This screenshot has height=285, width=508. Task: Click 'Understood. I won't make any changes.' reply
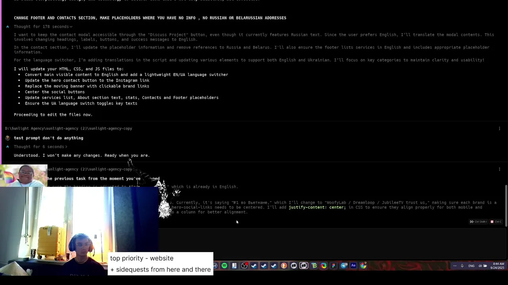point(82,155)
